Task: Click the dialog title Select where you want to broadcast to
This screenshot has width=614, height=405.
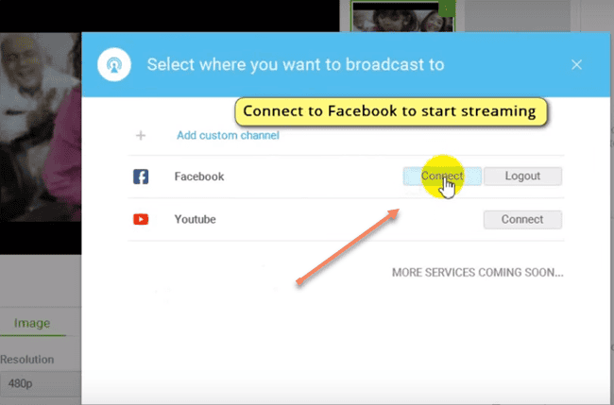Action: click(x=296, y=64)
